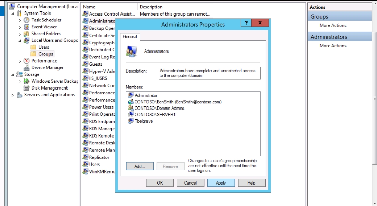Expand the Shared Folders node

point(20,34)
